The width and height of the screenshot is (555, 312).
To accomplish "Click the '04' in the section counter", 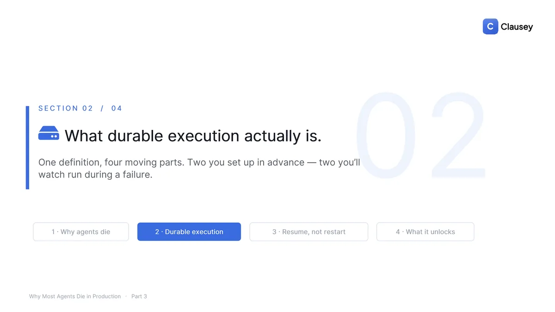I will [x=117, y=108].
